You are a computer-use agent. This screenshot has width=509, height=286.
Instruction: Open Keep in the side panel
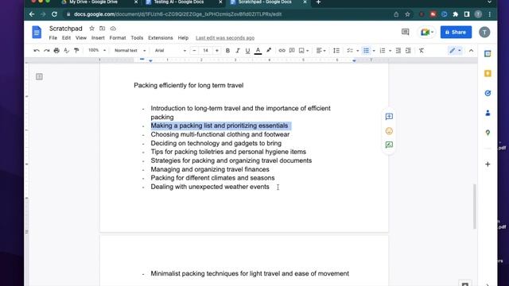coord(488,74)
